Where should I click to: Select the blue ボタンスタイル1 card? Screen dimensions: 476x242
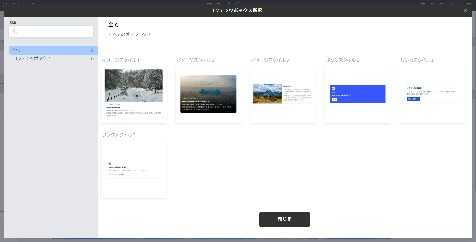[357, 94]
